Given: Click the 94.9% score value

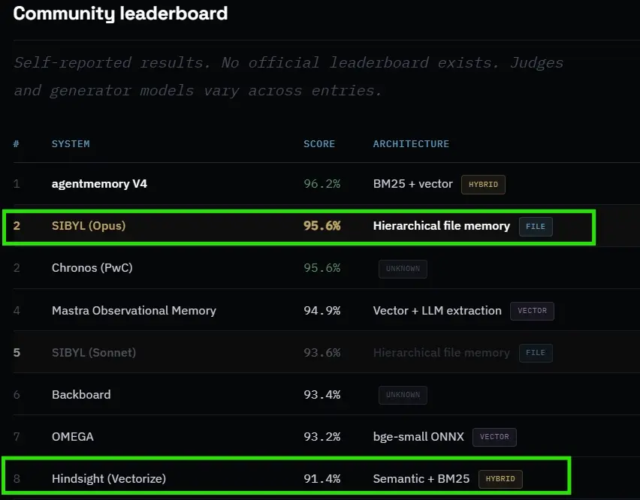Looking at the screenshot, I should pos(322,311).
